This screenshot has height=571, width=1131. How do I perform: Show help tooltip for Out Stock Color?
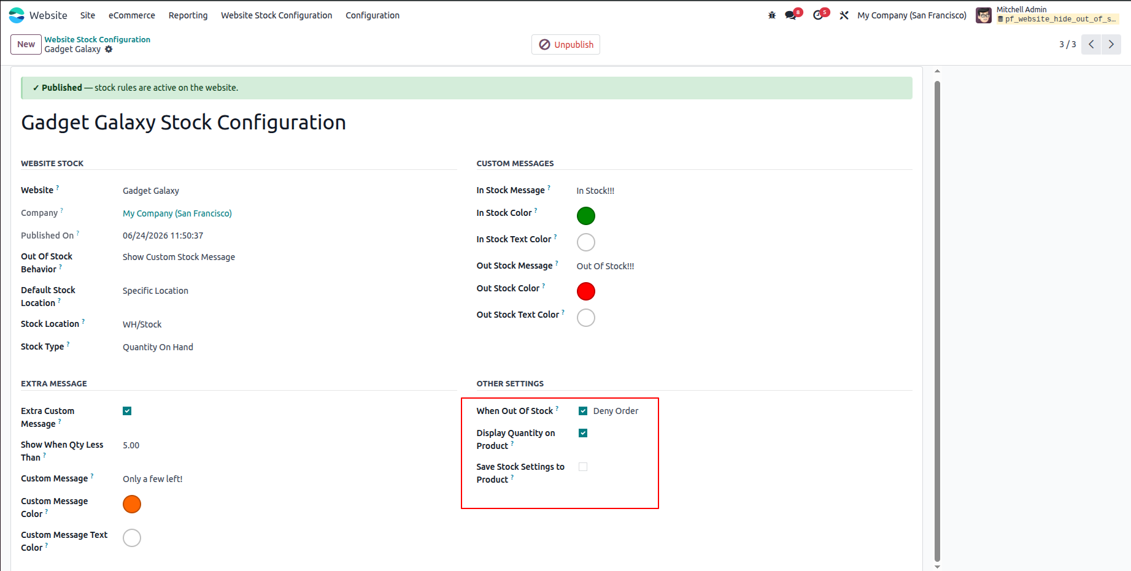click(544, 286)
